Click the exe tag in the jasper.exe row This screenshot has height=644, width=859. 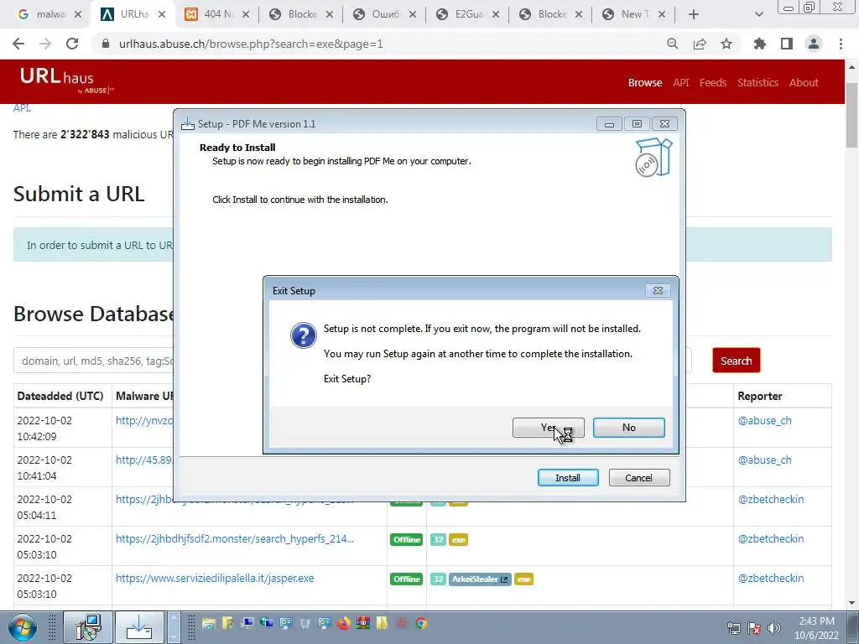pyautogui.click(x=523, y=579)
